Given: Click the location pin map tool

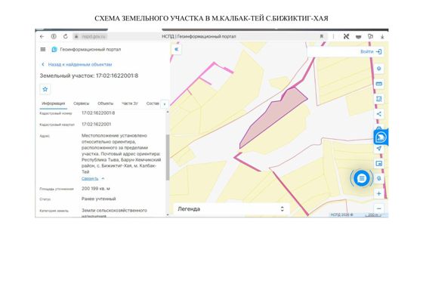Looking at the screenshot, I should 378,69.
